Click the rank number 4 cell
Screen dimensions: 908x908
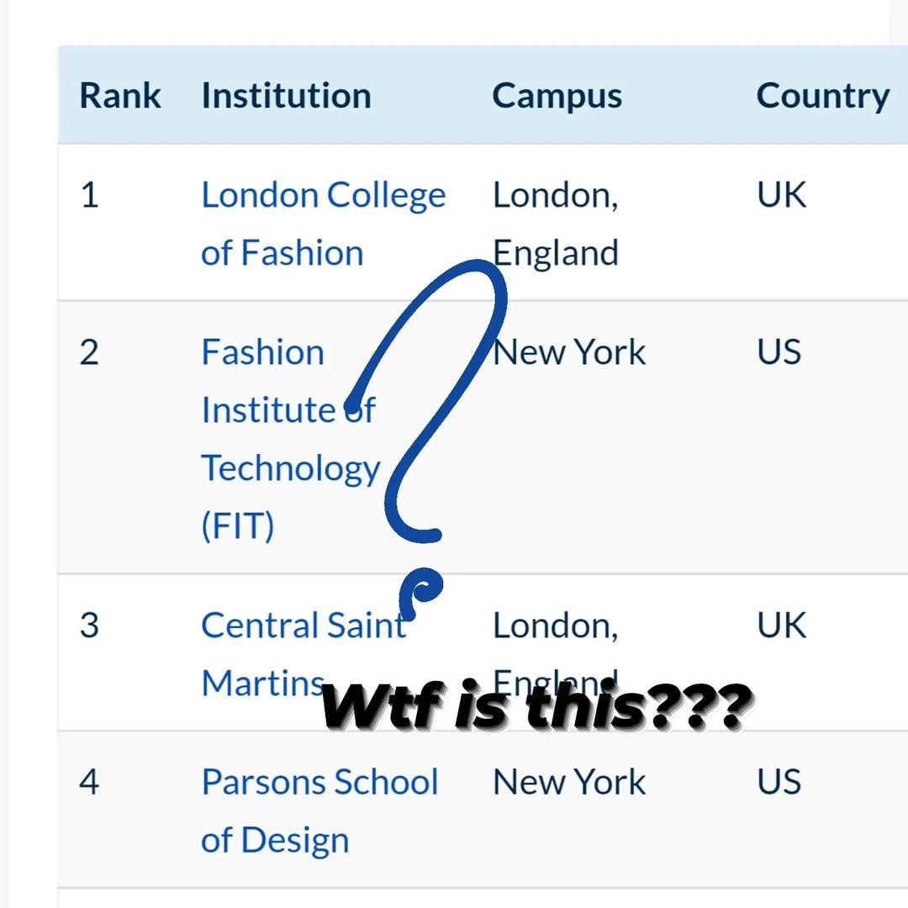(89, 782)
